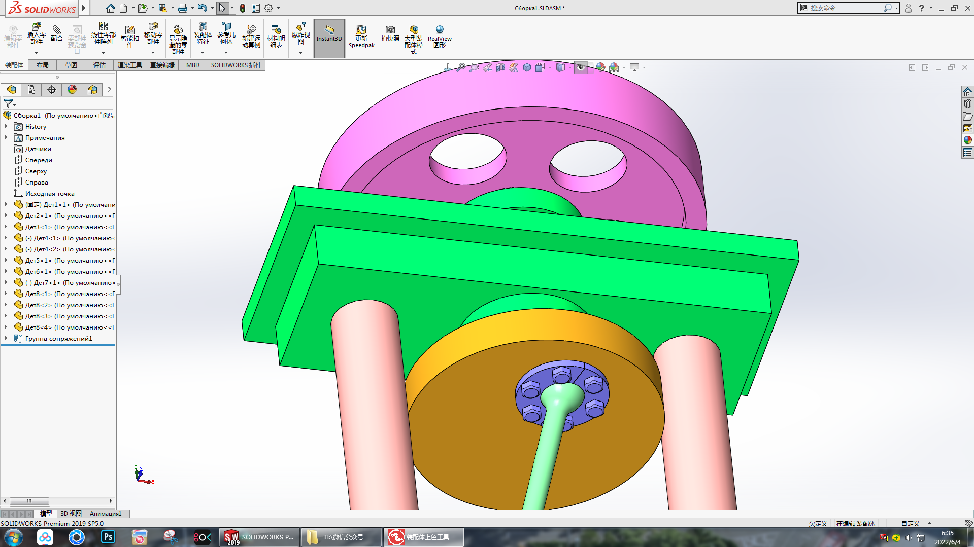Open the DisplayManager tab in the feature panel
The image size is (974, 547).
coord(72,90)
